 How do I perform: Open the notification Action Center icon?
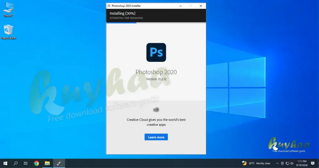coord(313,163)
